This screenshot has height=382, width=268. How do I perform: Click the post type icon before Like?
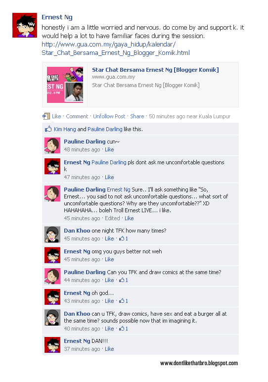46,116
